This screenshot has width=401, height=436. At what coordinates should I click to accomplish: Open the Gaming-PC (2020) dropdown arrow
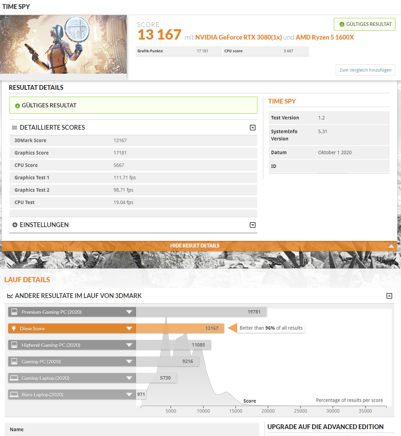pos(129,362)
